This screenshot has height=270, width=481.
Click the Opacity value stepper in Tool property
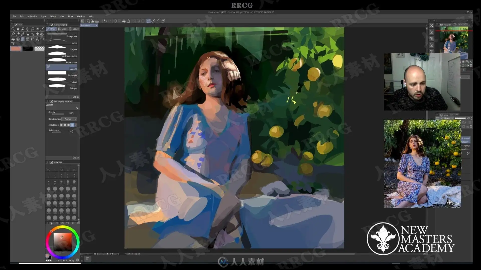click(73, 113)
